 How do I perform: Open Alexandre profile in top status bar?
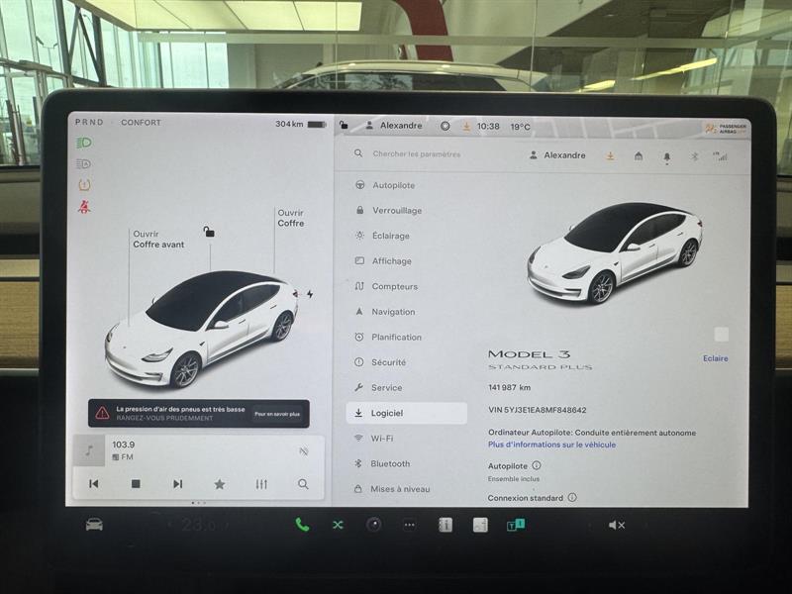click(x=393, y=126)
